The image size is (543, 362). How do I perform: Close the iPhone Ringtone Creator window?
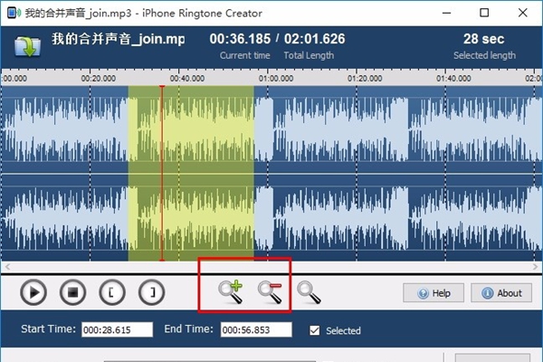(522, 13)
